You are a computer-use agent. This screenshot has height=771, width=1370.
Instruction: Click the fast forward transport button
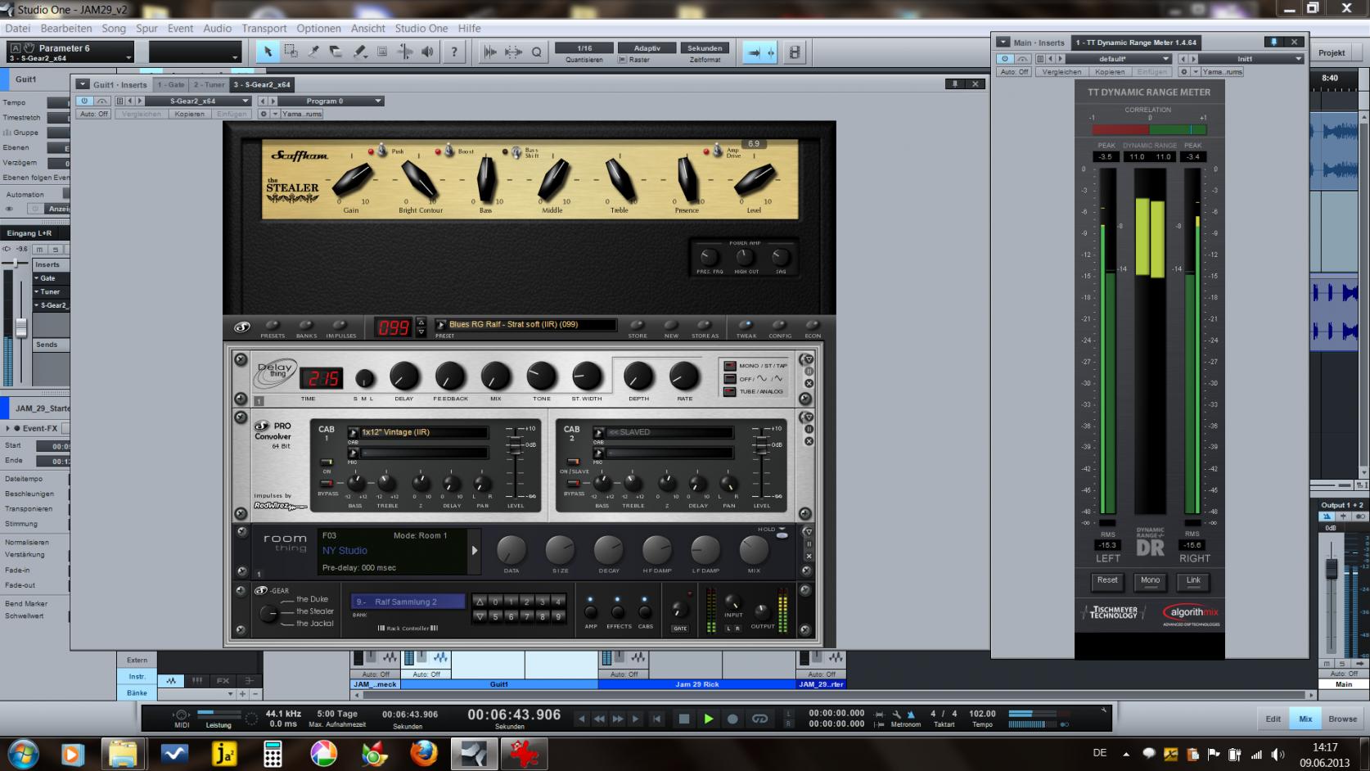click(x=618, y=719)
